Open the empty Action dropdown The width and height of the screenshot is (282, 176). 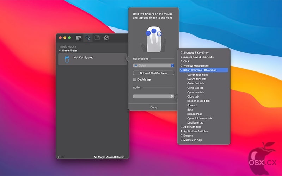pos(153,96)
